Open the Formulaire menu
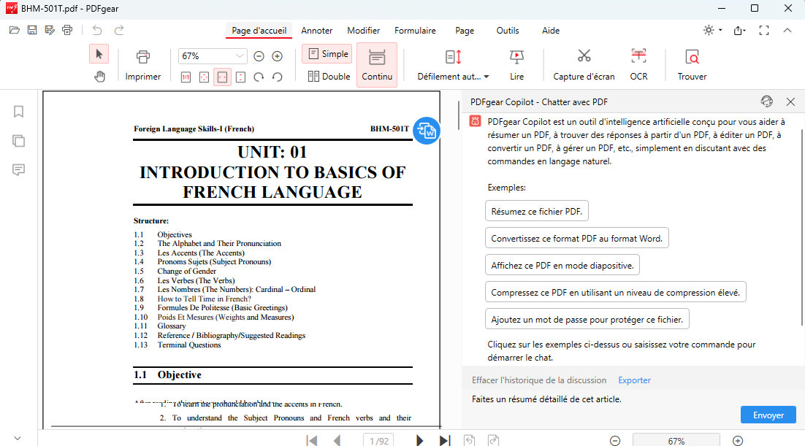This screenshot has width=805, height=446. point(415,31)
